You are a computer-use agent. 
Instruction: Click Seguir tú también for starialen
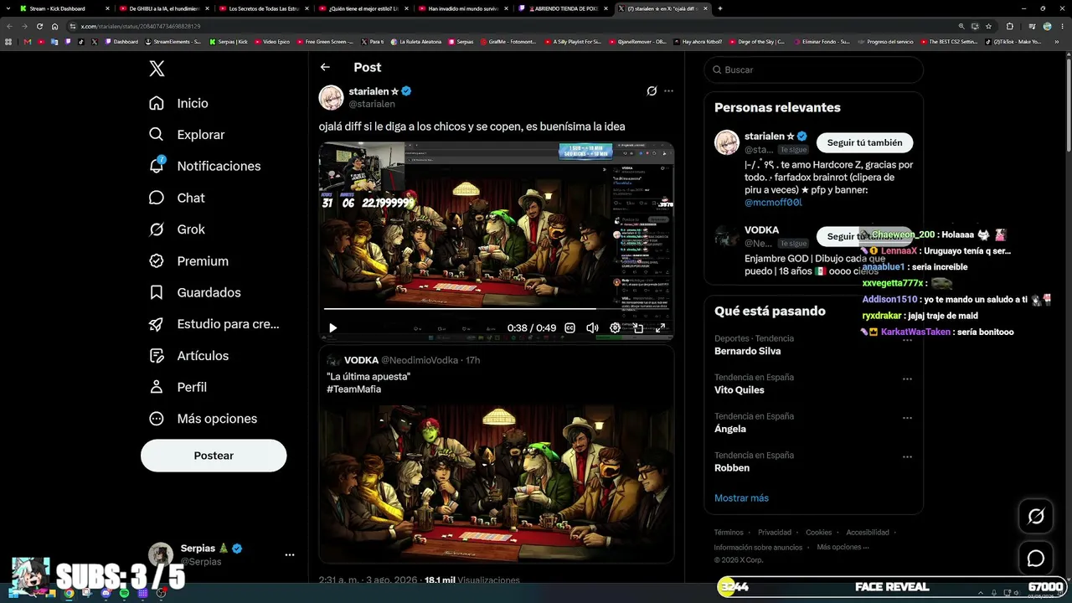[x=864, y=143]
